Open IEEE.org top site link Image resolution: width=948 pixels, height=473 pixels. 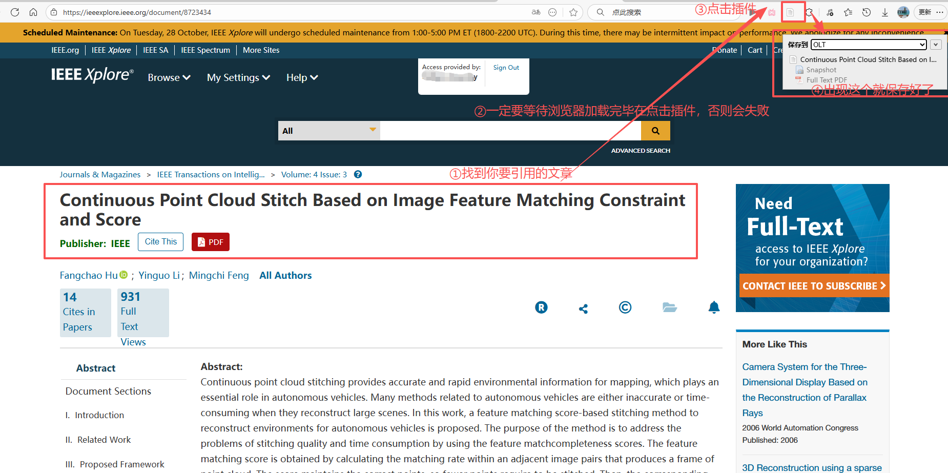(65, 50)
